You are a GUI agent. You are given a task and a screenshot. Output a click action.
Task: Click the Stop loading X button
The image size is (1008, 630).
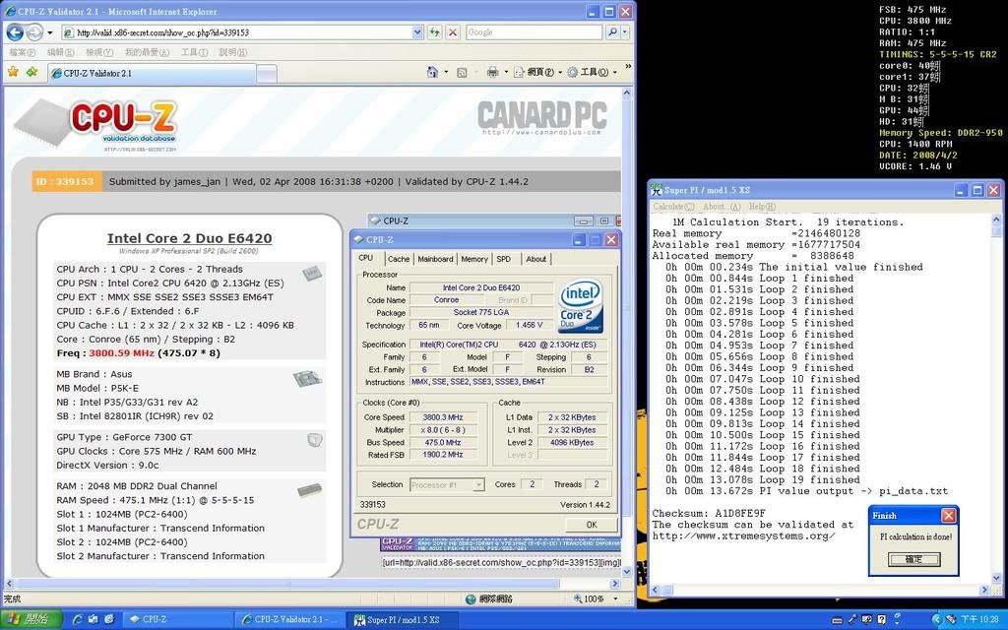pos(453,32)
